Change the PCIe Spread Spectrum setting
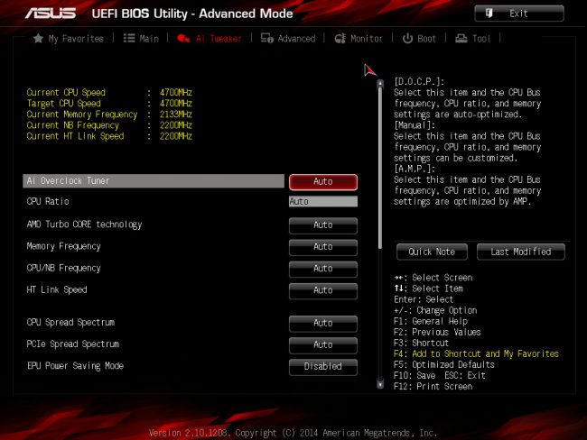Image resolution: width=587 pixels, height=440 pixels. [x=322, y=344]
